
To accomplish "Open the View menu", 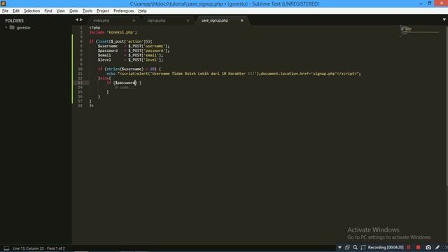I will pyautogui.click(x=61, y=11).
